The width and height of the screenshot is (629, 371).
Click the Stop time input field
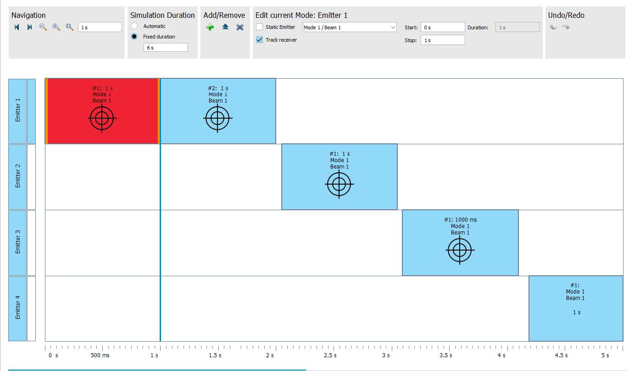(442, 40)
